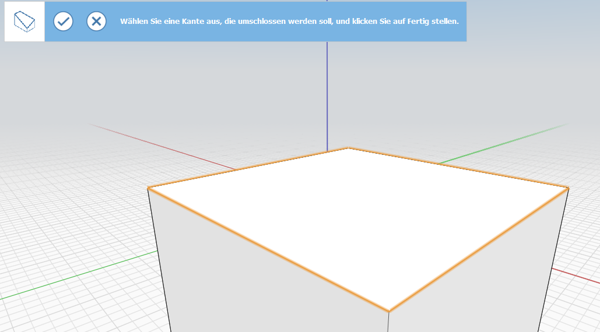Select the front-right highlighted top edge of the box
600x332 pixels.
point(478,249)
